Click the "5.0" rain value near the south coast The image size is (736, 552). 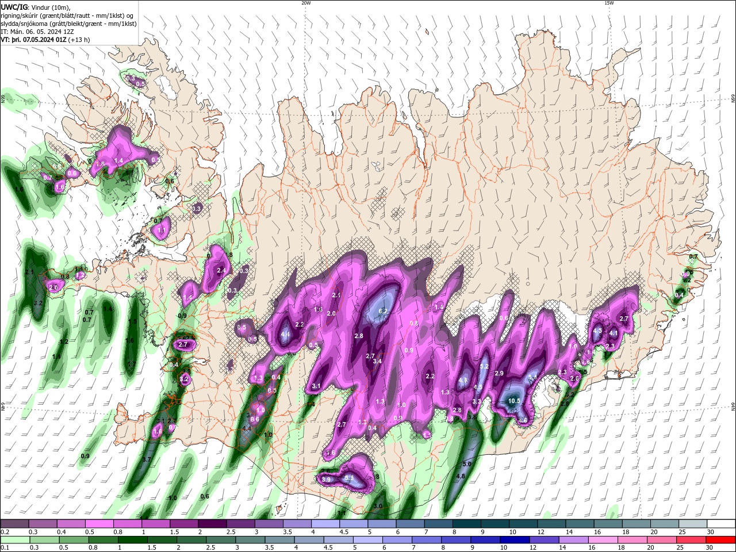coord(467,464)
